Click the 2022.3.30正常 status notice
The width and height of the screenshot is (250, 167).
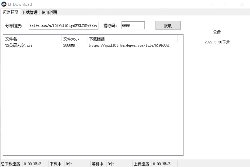(217, 42)
